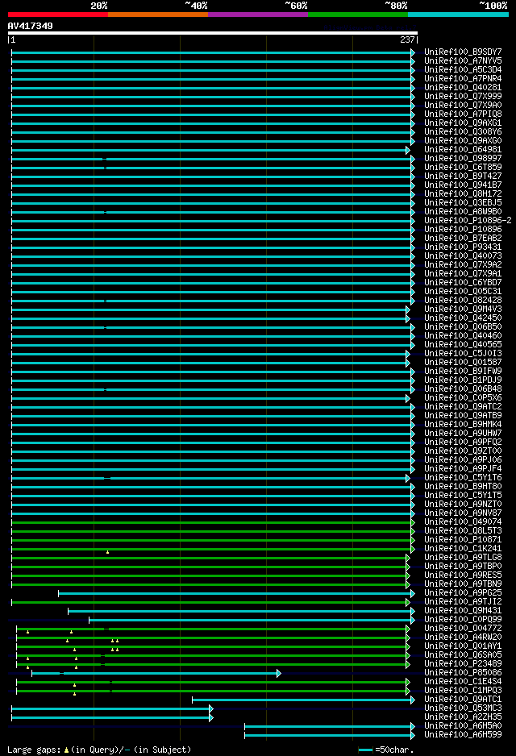Screen dimensions: 516x756
Task: Select hit UniRef100_A4RW20
Action: 463,638
